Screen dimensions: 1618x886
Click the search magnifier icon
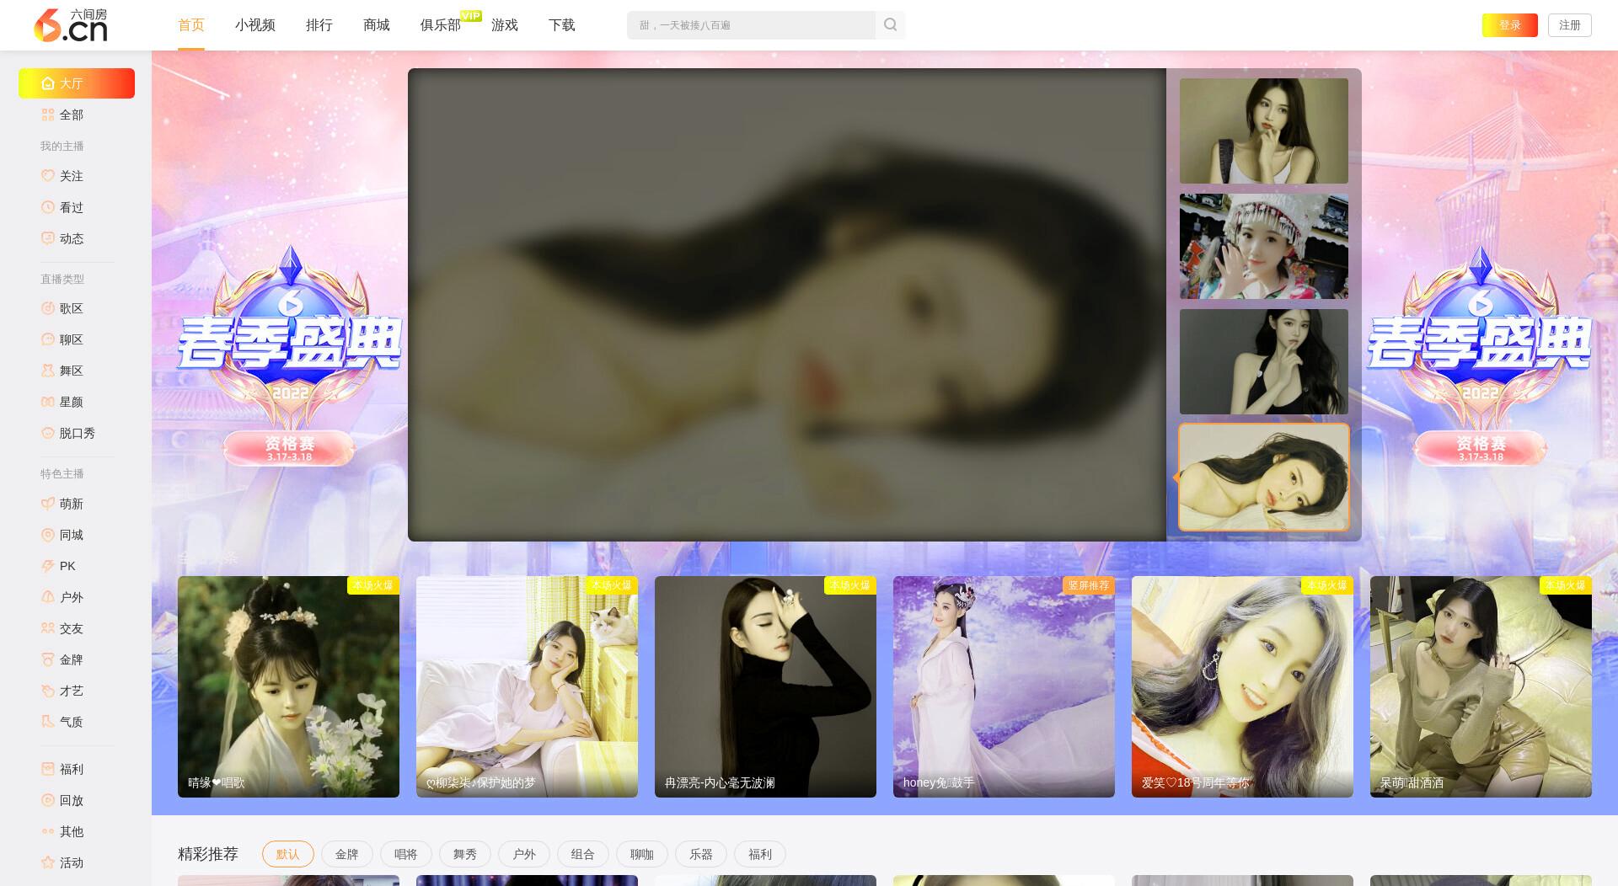point(890,25)
